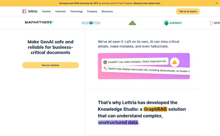Click the Euronext logo
The image size is (220, 136).
pyautogui.click(x=173, y=23)
